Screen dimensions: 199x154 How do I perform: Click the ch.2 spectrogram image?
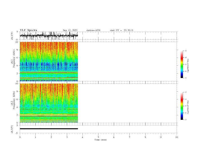click(49, 103)
